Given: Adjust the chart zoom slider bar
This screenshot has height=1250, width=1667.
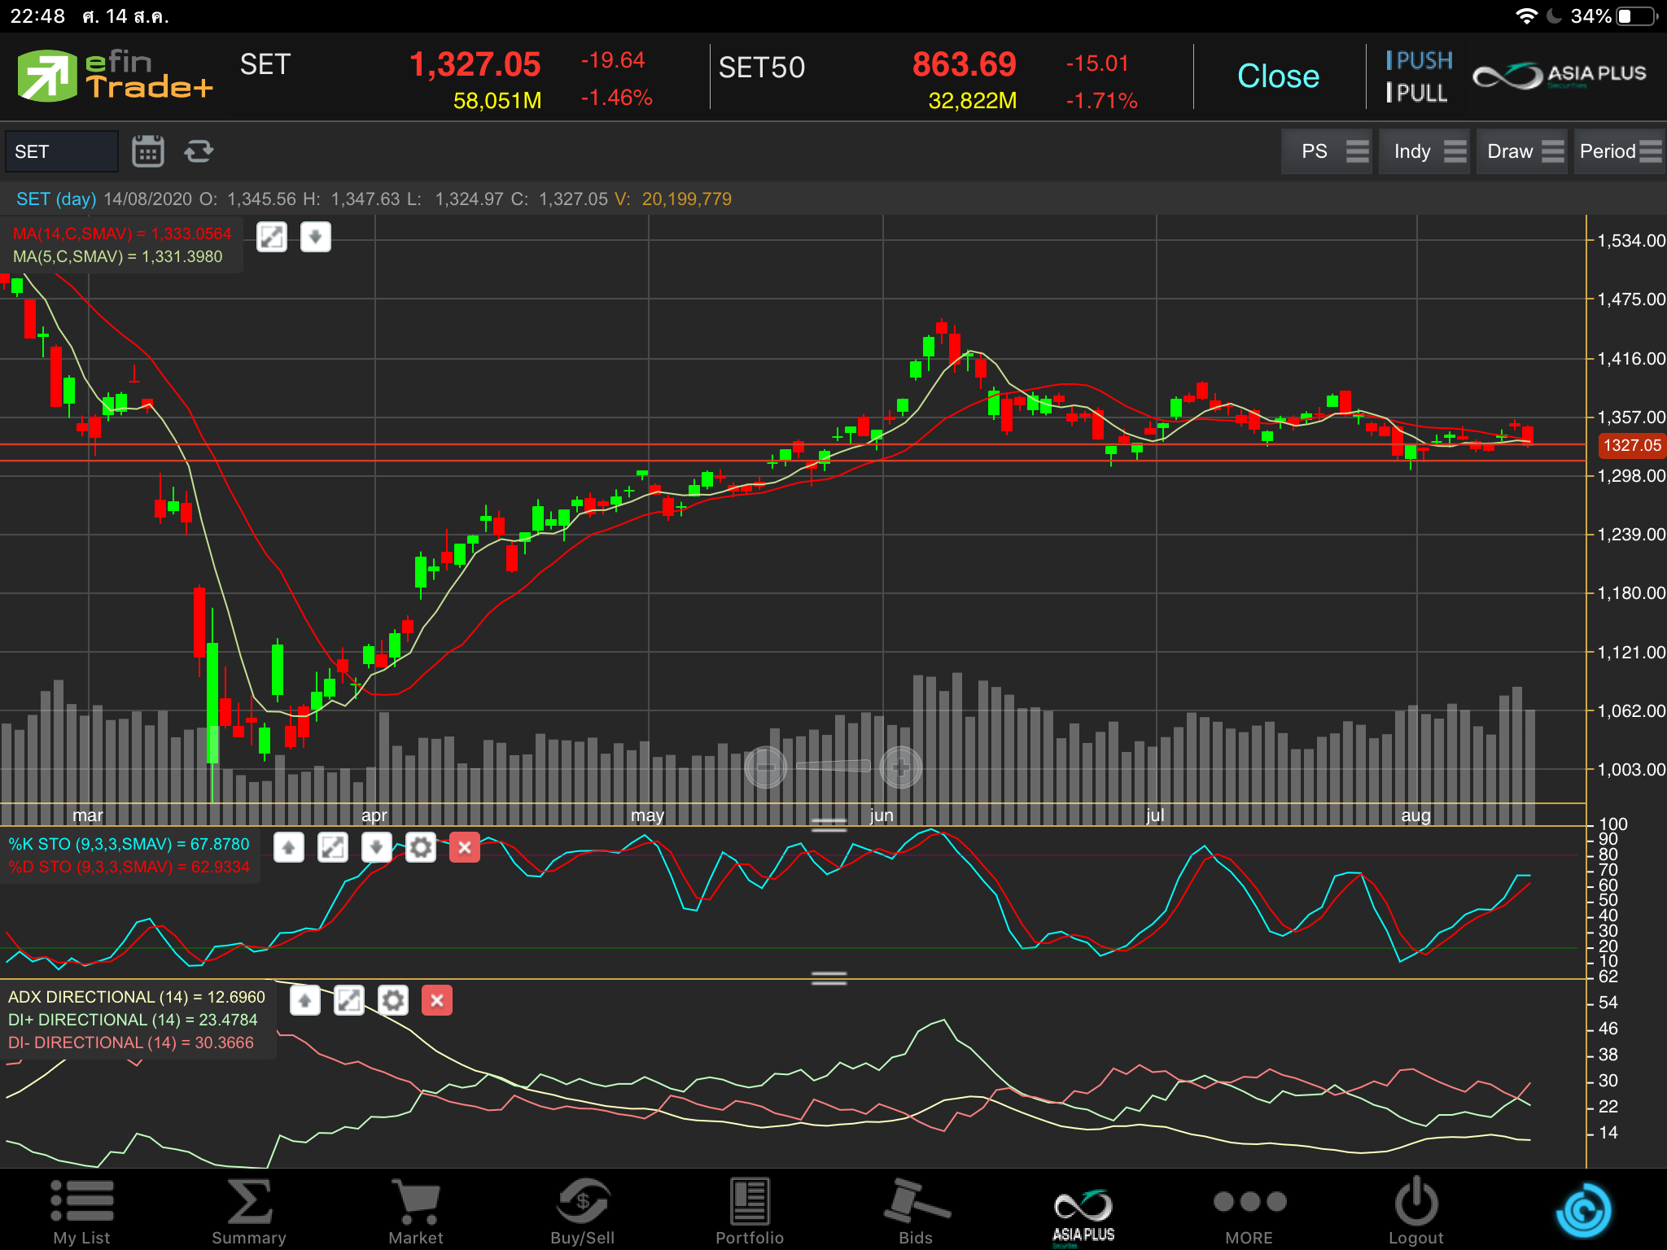Looking at the screenshot, I should click(x=833, y=766).
